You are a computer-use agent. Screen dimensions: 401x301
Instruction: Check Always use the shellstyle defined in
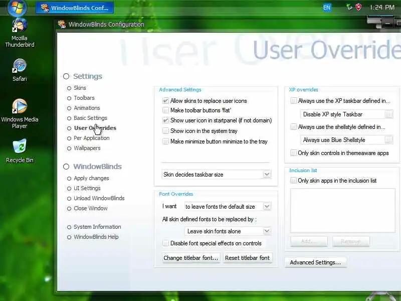tap(293, 127)
